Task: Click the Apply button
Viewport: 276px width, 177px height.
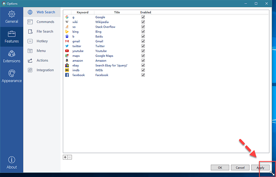Action: coord(260,168)
